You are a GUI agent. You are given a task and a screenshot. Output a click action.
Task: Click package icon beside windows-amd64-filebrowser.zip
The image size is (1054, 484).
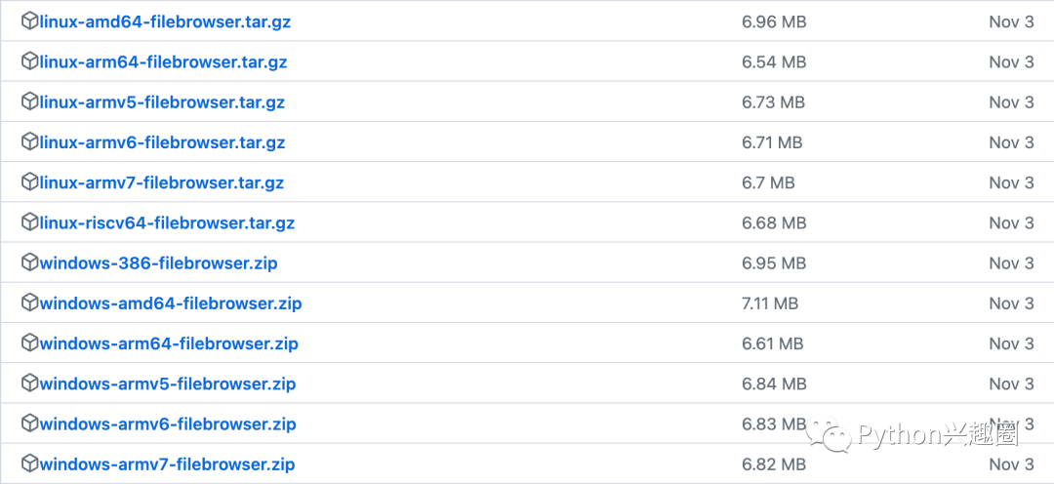29,303
